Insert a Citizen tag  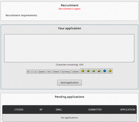pyautogui.click(x=56, y=72)
